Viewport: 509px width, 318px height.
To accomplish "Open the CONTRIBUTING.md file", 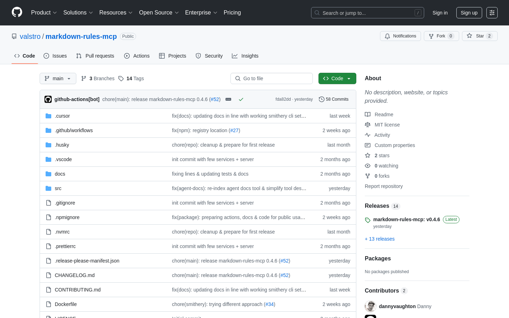I will [x=78, y=290].
